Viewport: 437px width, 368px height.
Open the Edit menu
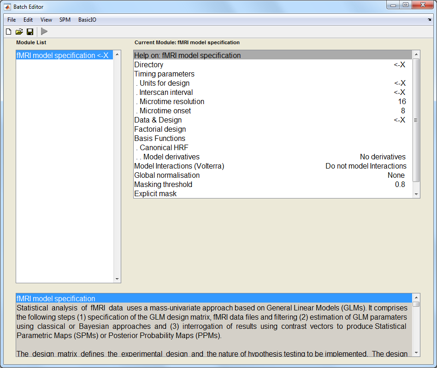[x=28, y=20]
